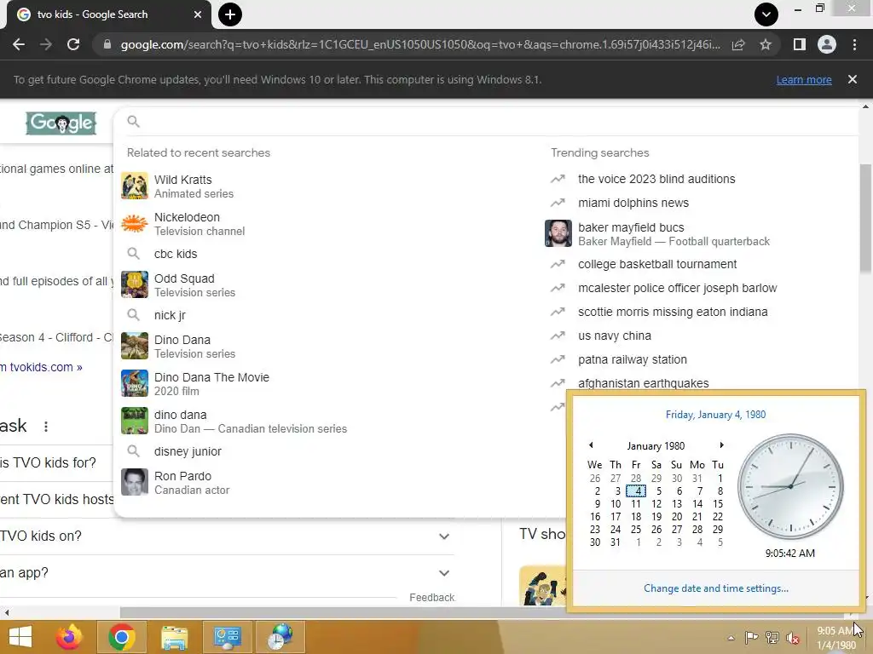Open Date and Time taskbar icon
873x654 pixels.
[x=280, y=637]
